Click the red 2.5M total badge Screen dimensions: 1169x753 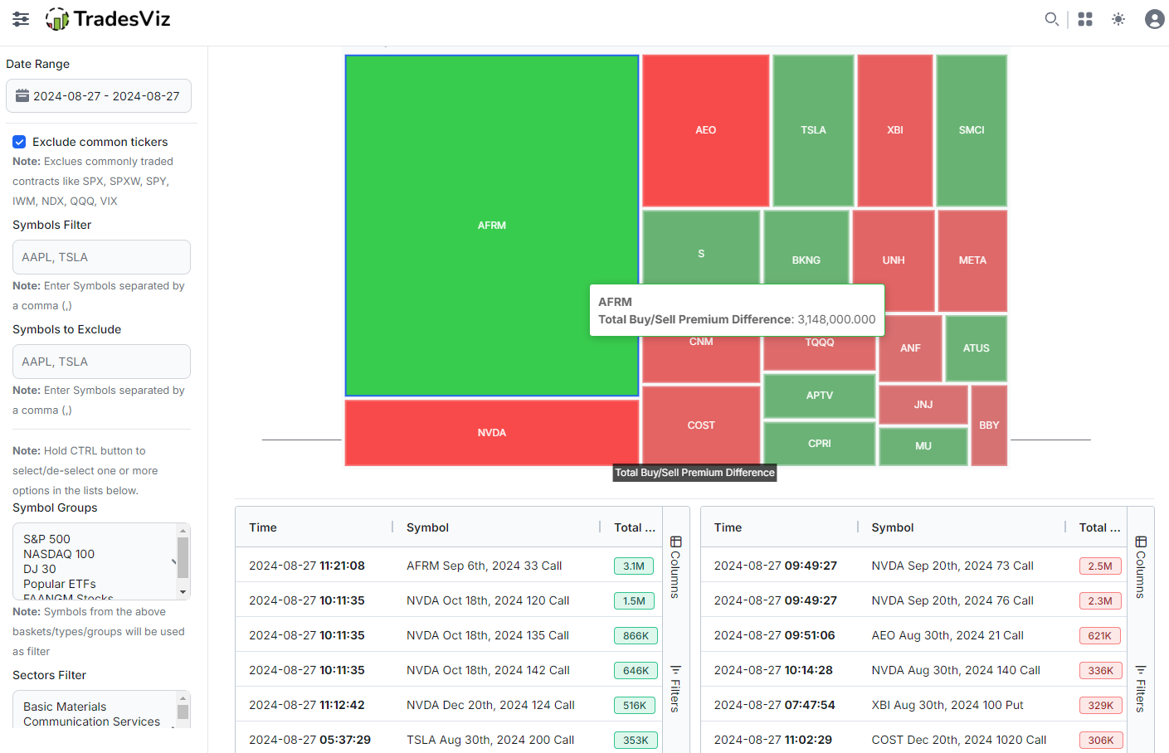pyautogui.click(x=1100, y=566)
